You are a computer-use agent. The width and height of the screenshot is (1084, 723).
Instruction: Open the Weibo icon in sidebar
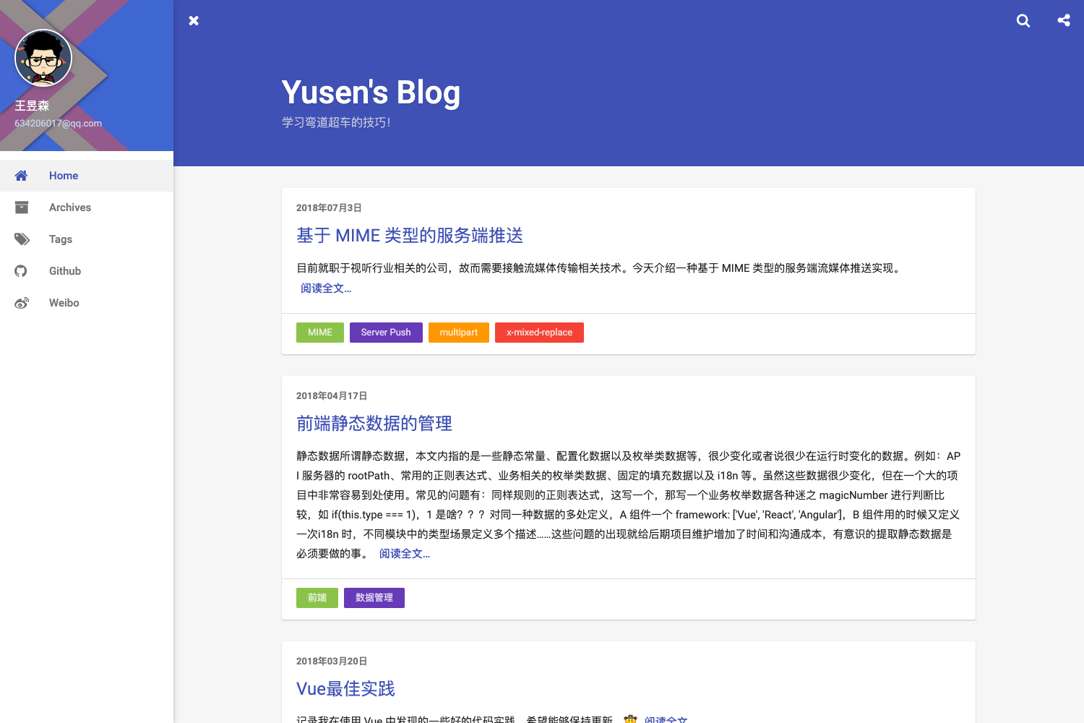coord(21,302)
